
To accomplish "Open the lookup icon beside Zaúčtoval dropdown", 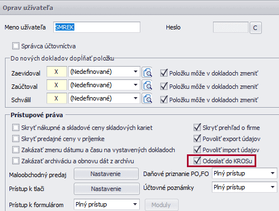I will (147, 86).
